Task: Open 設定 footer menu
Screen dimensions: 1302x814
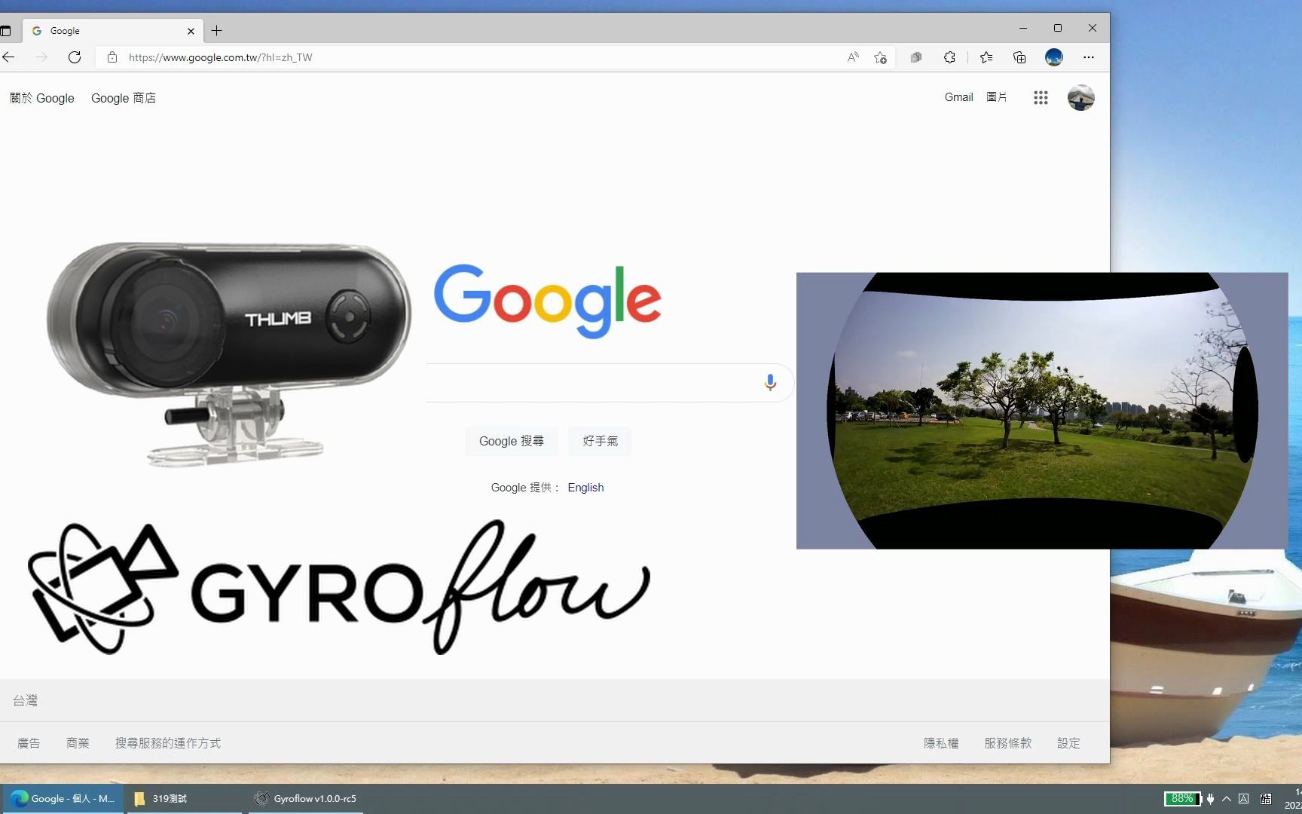Action: click(1068, 743)
